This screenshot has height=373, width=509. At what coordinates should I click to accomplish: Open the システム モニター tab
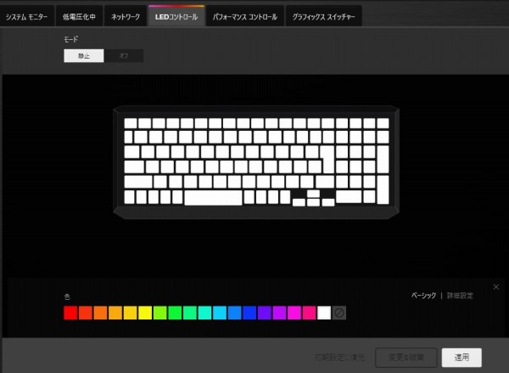click(27, 16)
